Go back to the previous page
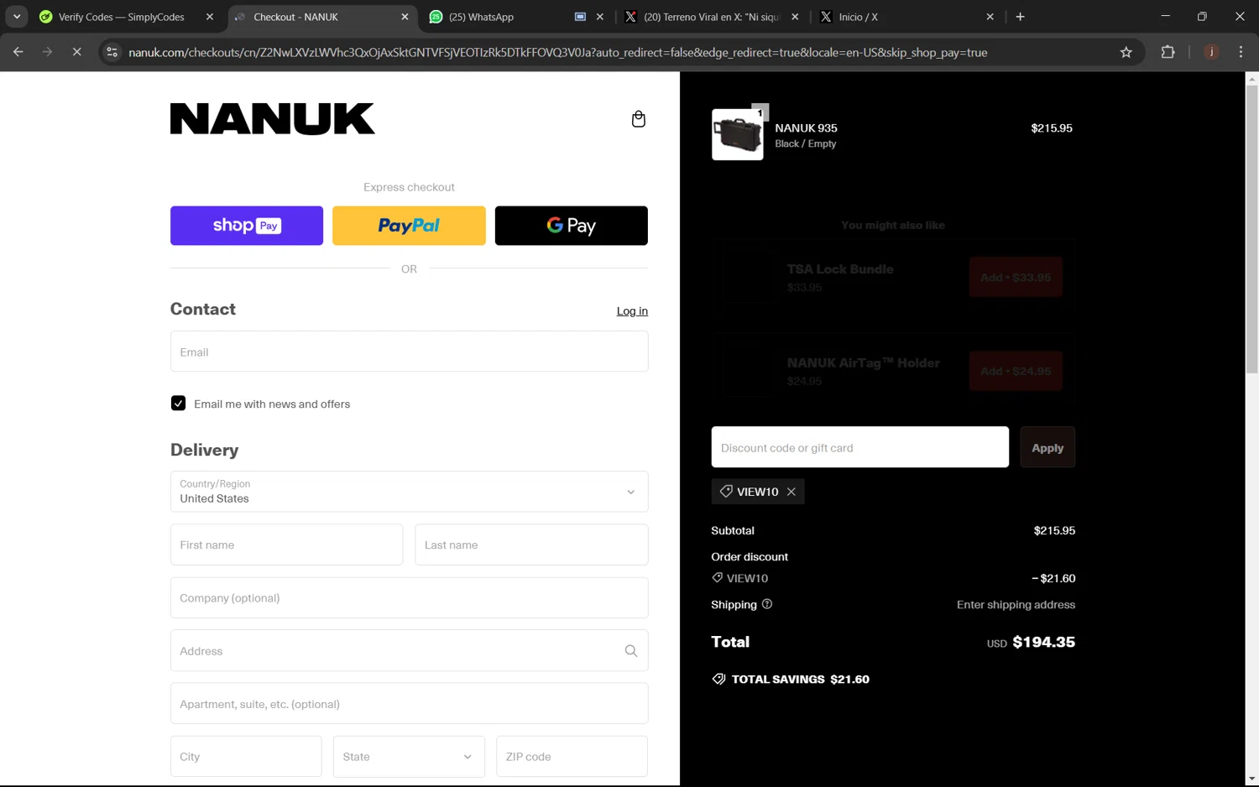1259x787 pixels. click(18, 52)
